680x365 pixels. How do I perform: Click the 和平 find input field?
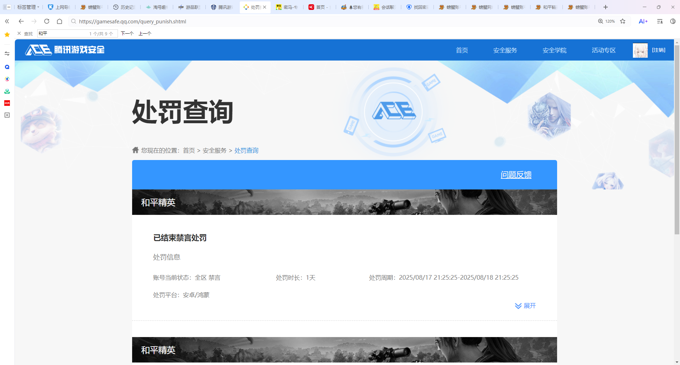(x=71, y=33)
